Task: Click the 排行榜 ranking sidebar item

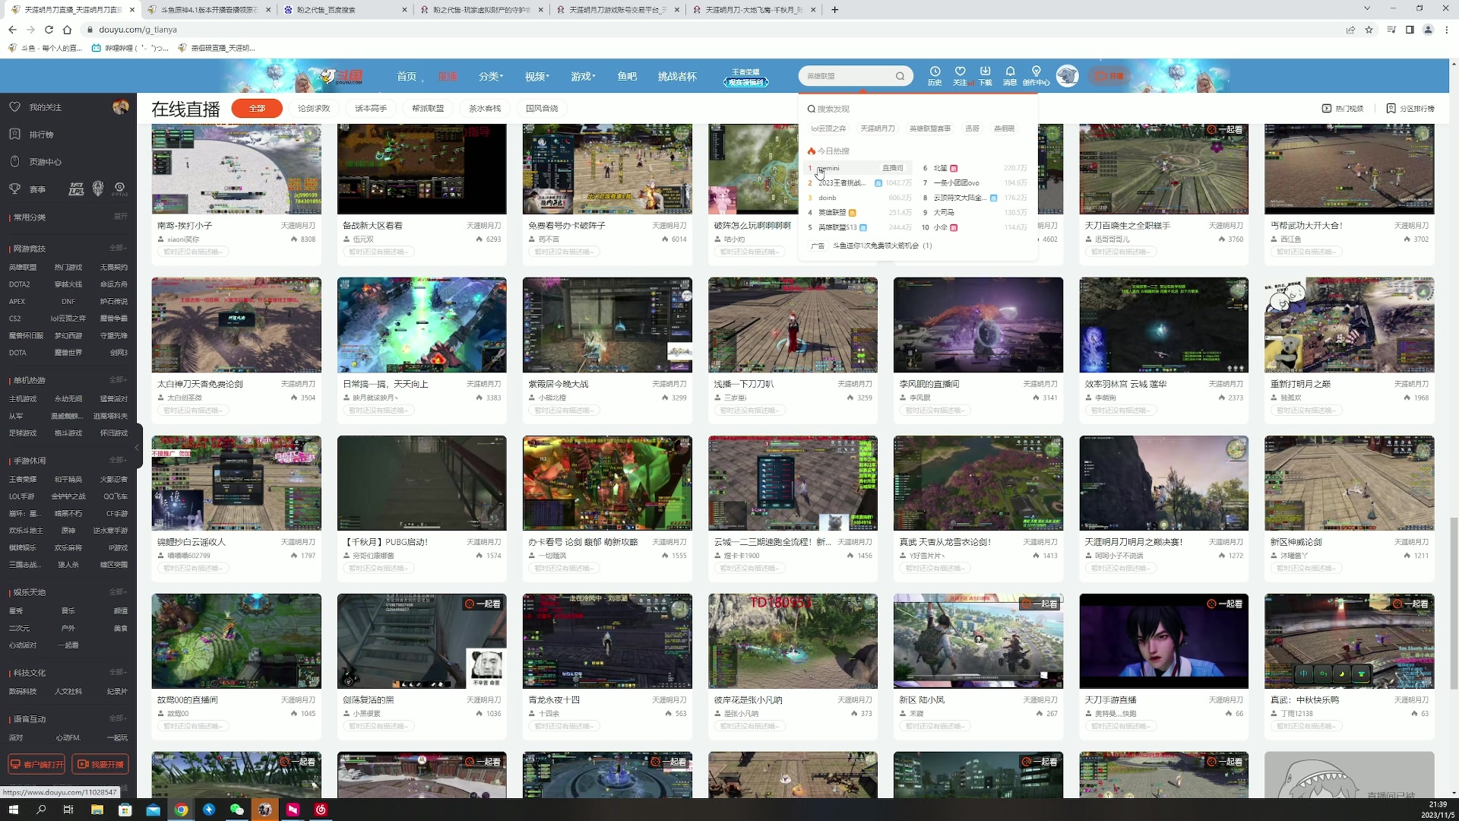Action: coord(42,135)
